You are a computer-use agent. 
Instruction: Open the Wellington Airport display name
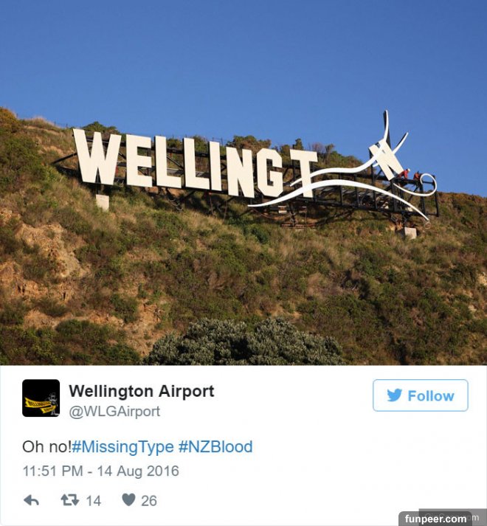[141, 391]
